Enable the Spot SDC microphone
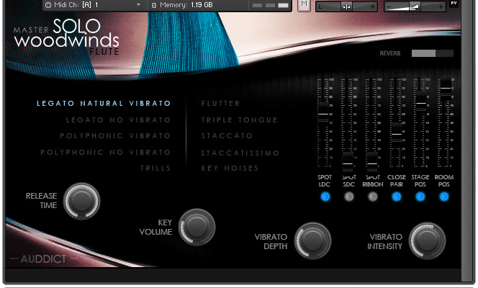This screenshot has height=288, width=478. click(x=348, y=197)
